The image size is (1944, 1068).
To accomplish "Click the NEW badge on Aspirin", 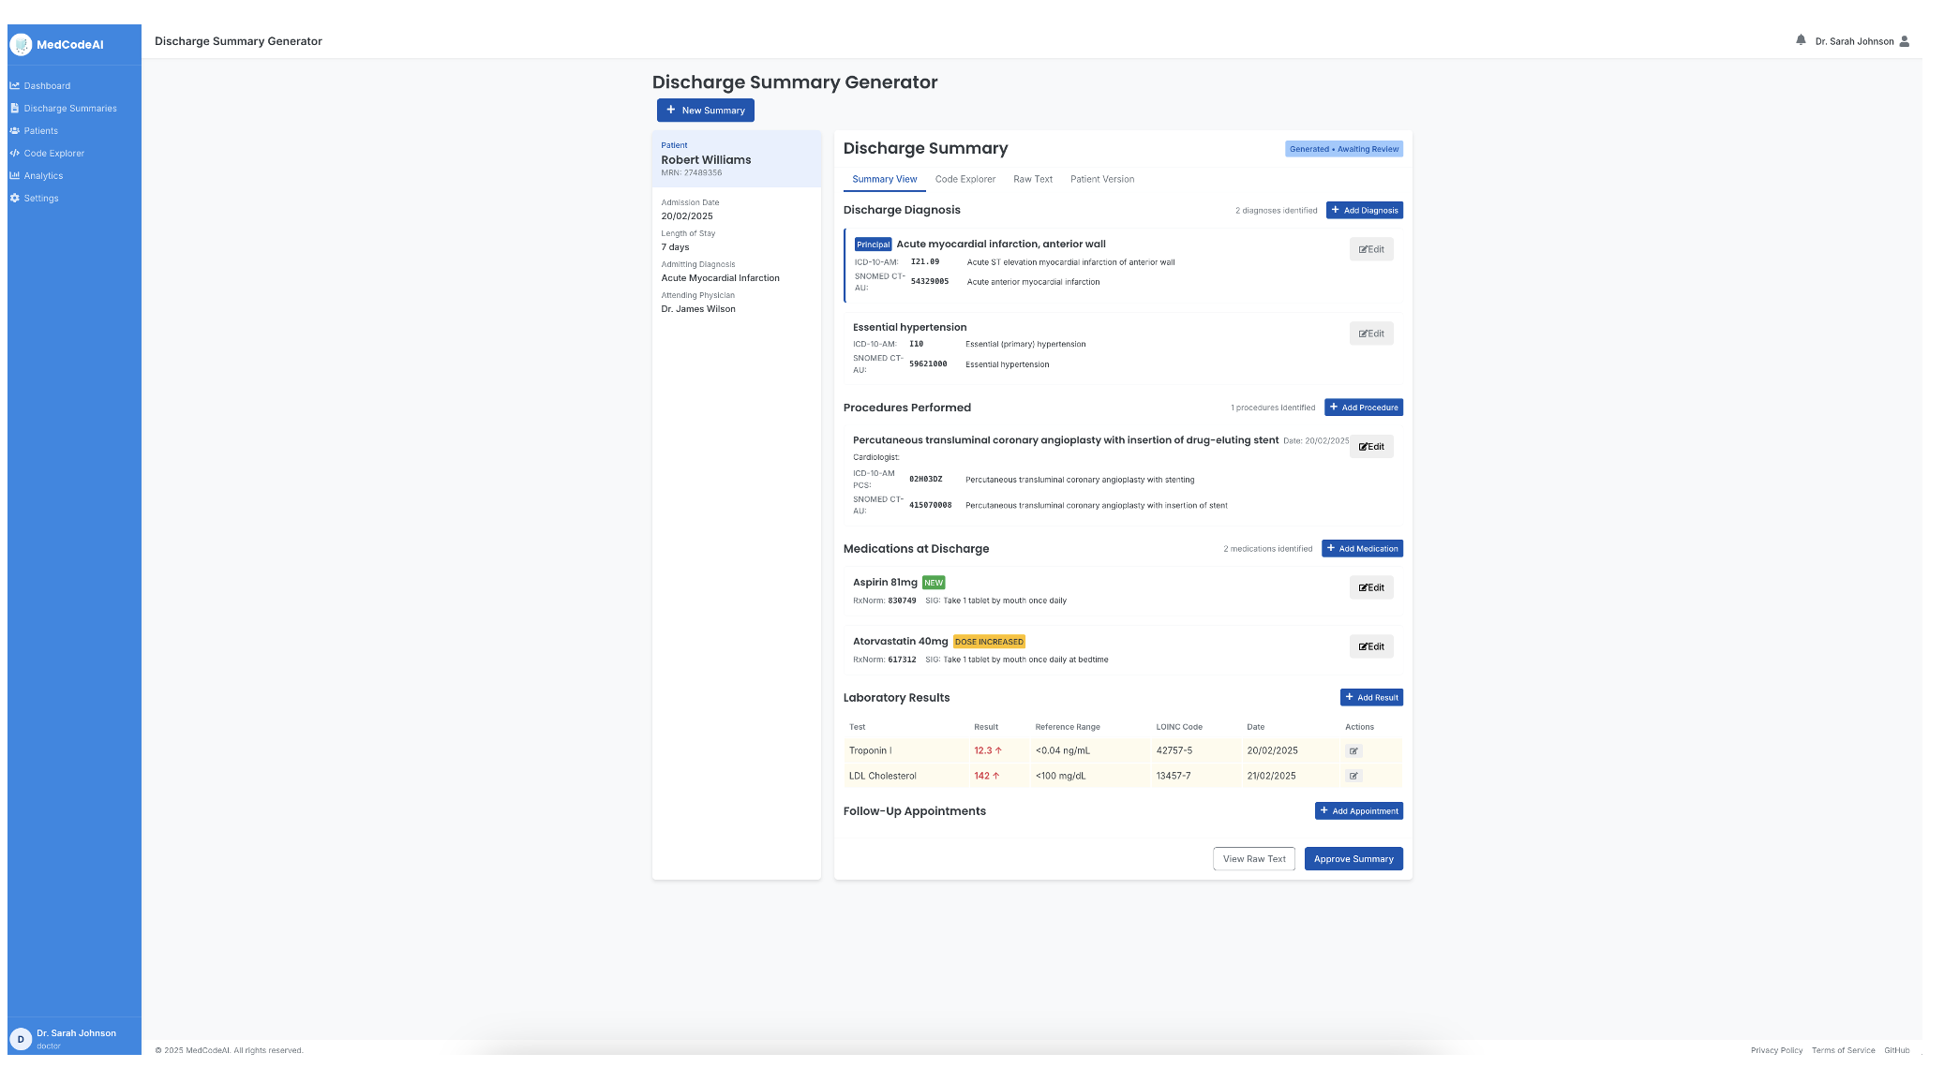I will pyautogui.click(x=934, y=583).
